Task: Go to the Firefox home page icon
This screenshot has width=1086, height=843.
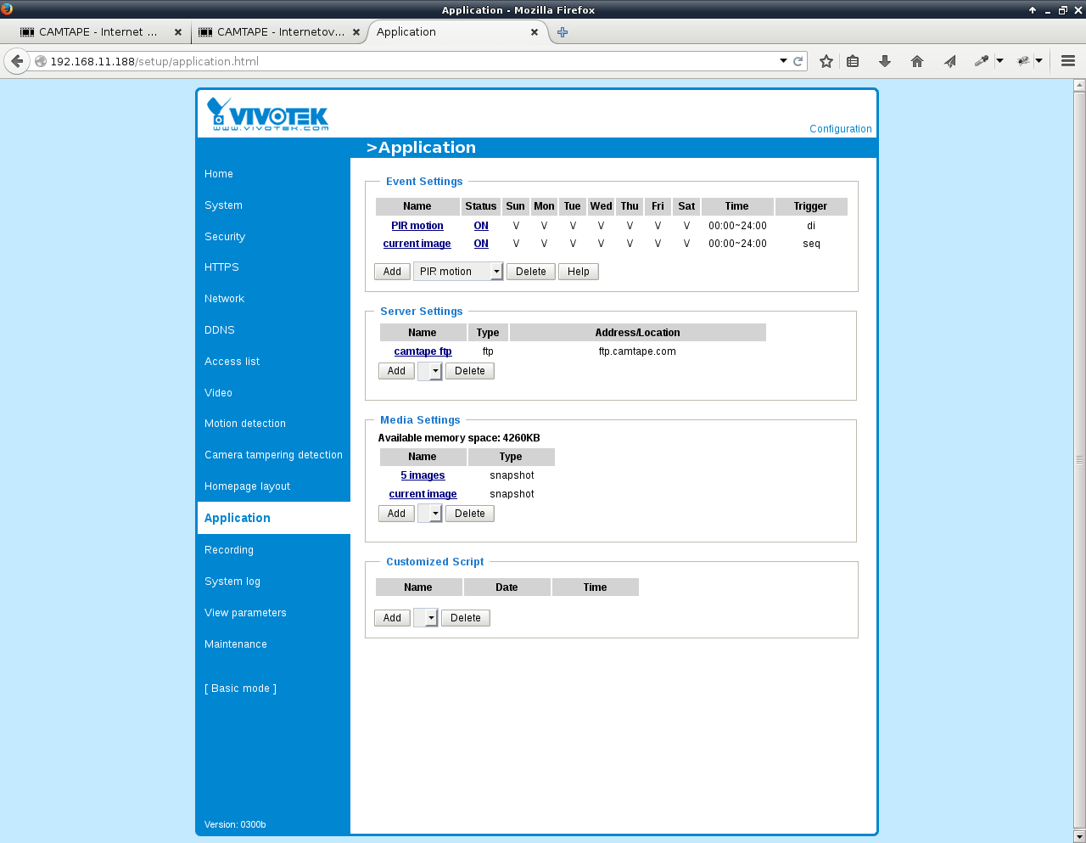Action: click(x=917, y=61)
